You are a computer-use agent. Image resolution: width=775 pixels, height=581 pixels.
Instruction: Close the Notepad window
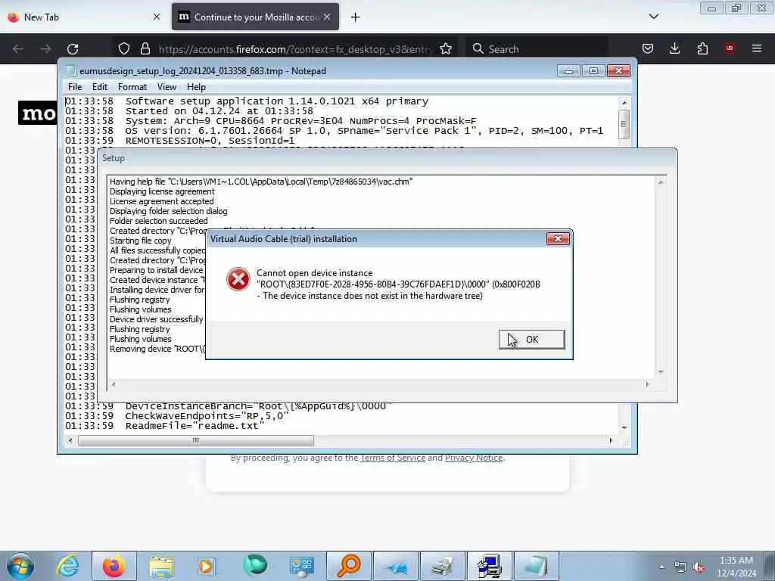(619, 71)
